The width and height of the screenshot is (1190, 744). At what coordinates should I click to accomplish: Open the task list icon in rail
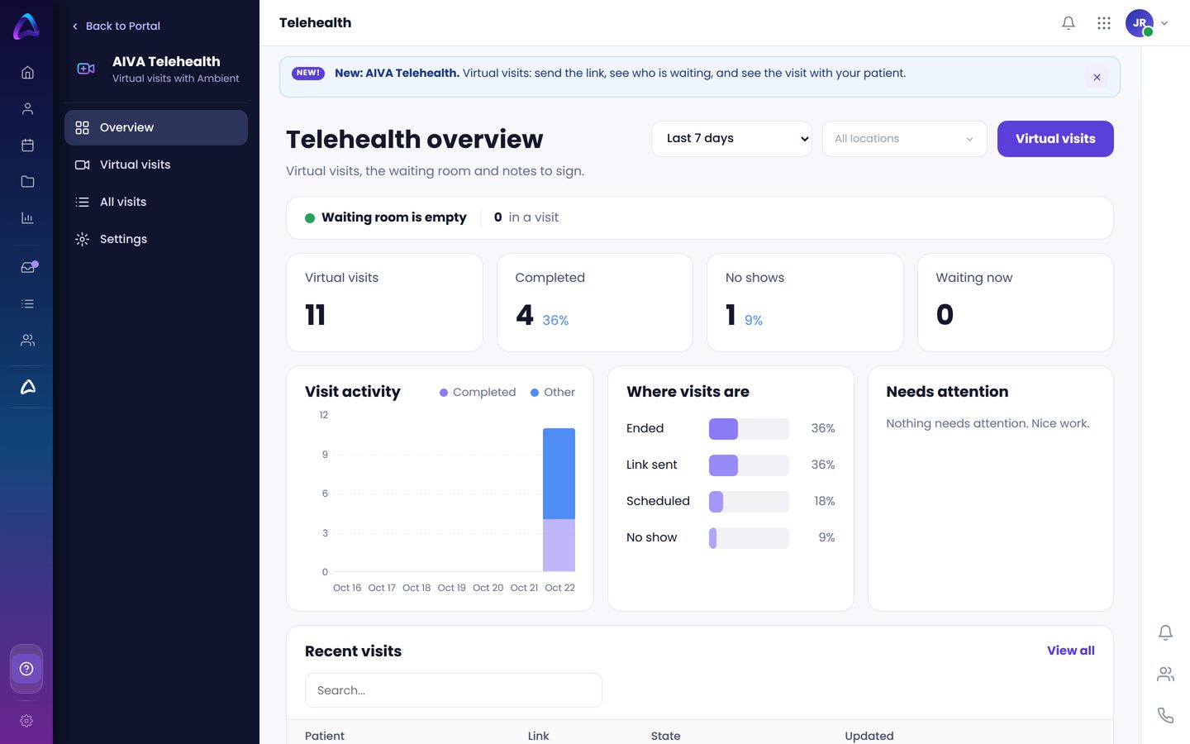pyautogui.click(x=27, y=304)
